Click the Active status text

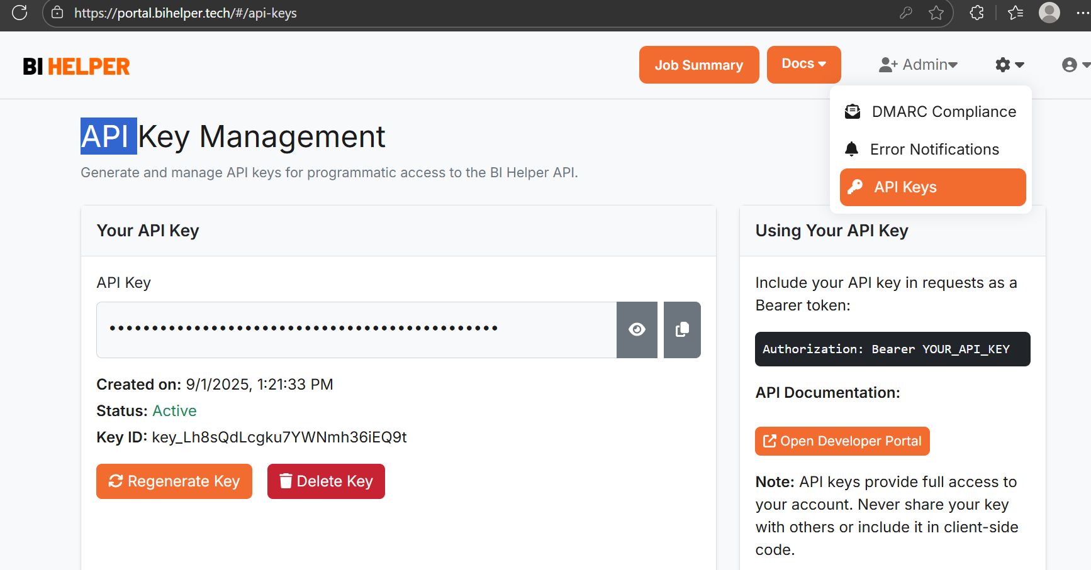(174, 411)
